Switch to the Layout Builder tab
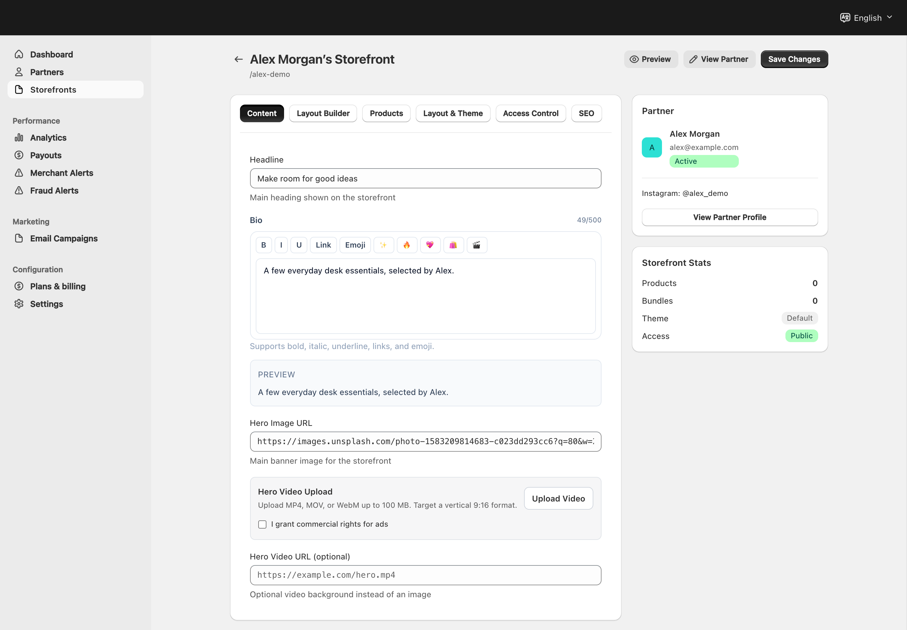The height and width of the screenshot is (630, 907). [323, 113]
